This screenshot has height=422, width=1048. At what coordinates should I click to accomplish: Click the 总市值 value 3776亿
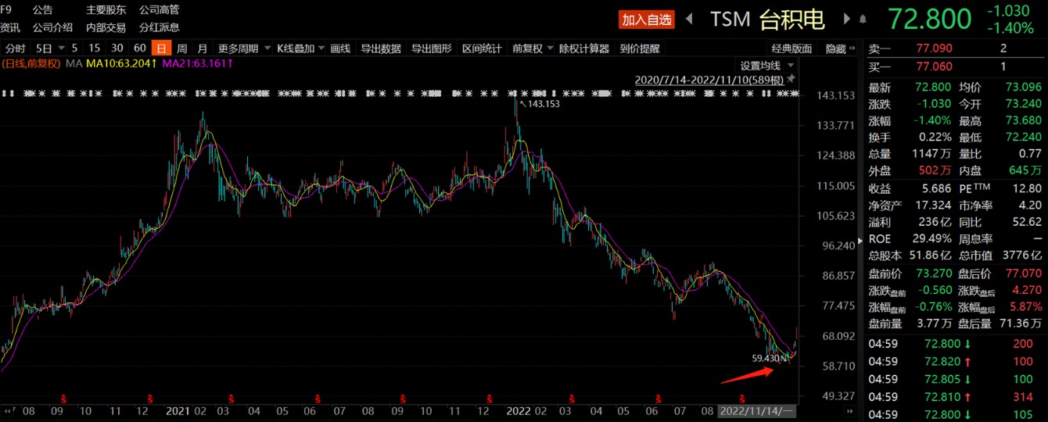coord(1022,255)
